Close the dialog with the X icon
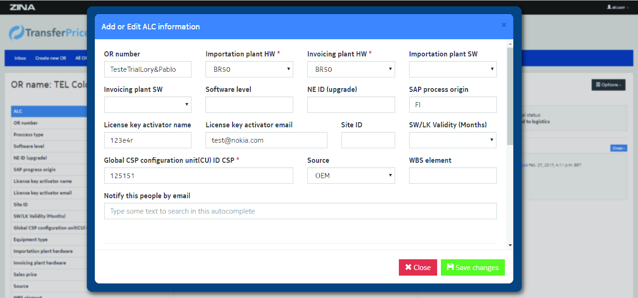Viewport: 638px width, 298px height. (x=503, y=25)
